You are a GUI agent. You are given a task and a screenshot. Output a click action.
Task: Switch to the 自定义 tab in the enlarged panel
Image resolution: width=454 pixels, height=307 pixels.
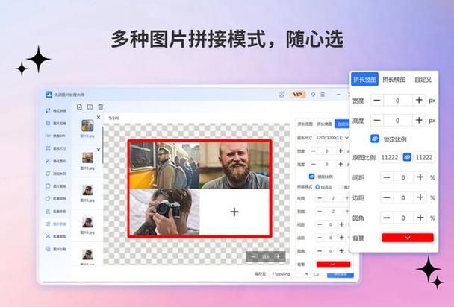click(423, 80)
